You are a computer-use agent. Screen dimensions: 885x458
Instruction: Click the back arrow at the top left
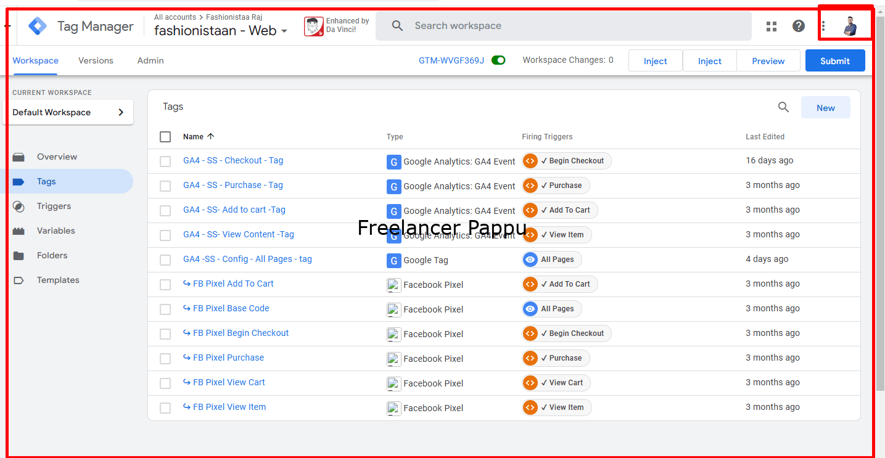click(7, 26)
